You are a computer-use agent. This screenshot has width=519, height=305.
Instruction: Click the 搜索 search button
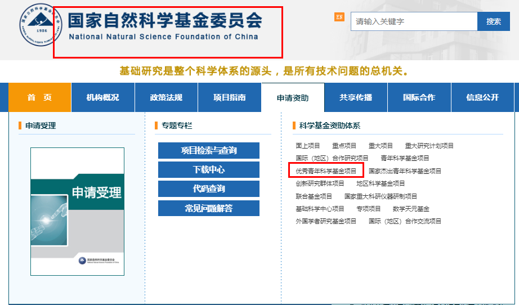pyautogui.click(x=494, y=21)
